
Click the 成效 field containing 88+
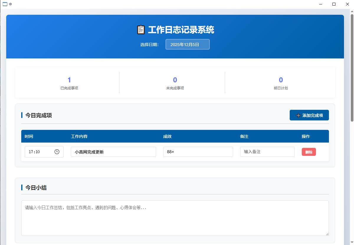198,151
